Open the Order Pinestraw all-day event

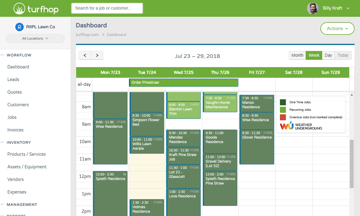click(184, 82)
